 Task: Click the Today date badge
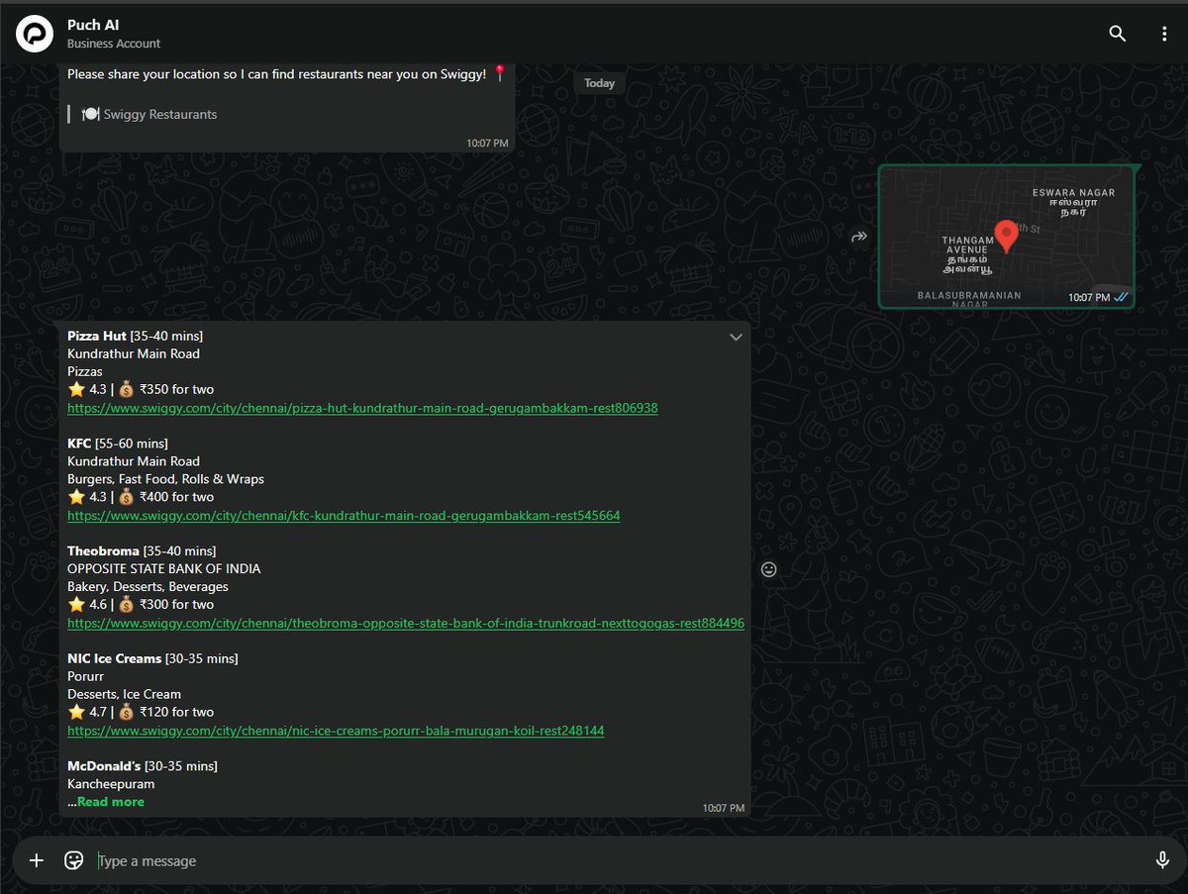(x=599, y=83)
